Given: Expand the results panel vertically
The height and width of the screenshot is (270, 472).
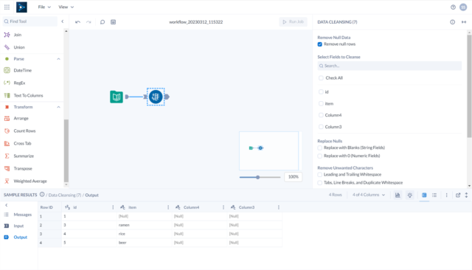Looking at the screenshot, I should 466,195.
